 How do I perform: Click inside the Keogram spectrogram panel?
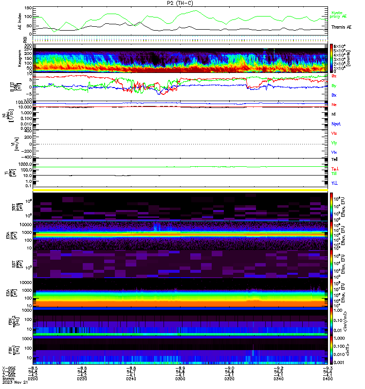[180, 58]
